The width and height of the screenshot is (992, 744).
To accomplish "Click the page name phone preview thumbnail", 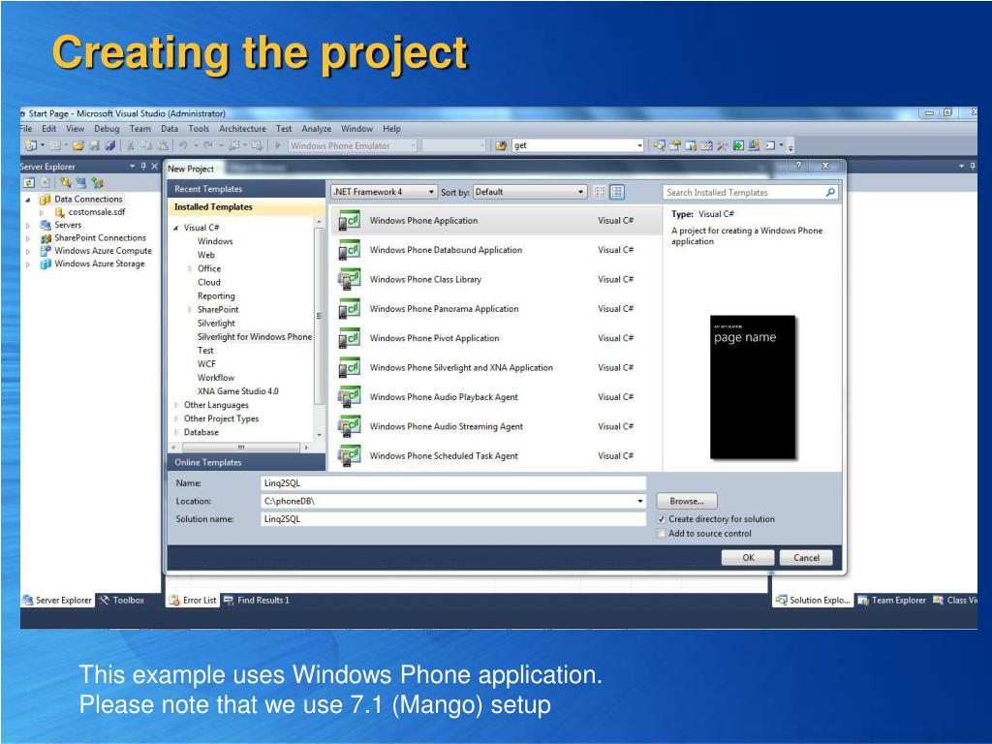I will point(752,387).
